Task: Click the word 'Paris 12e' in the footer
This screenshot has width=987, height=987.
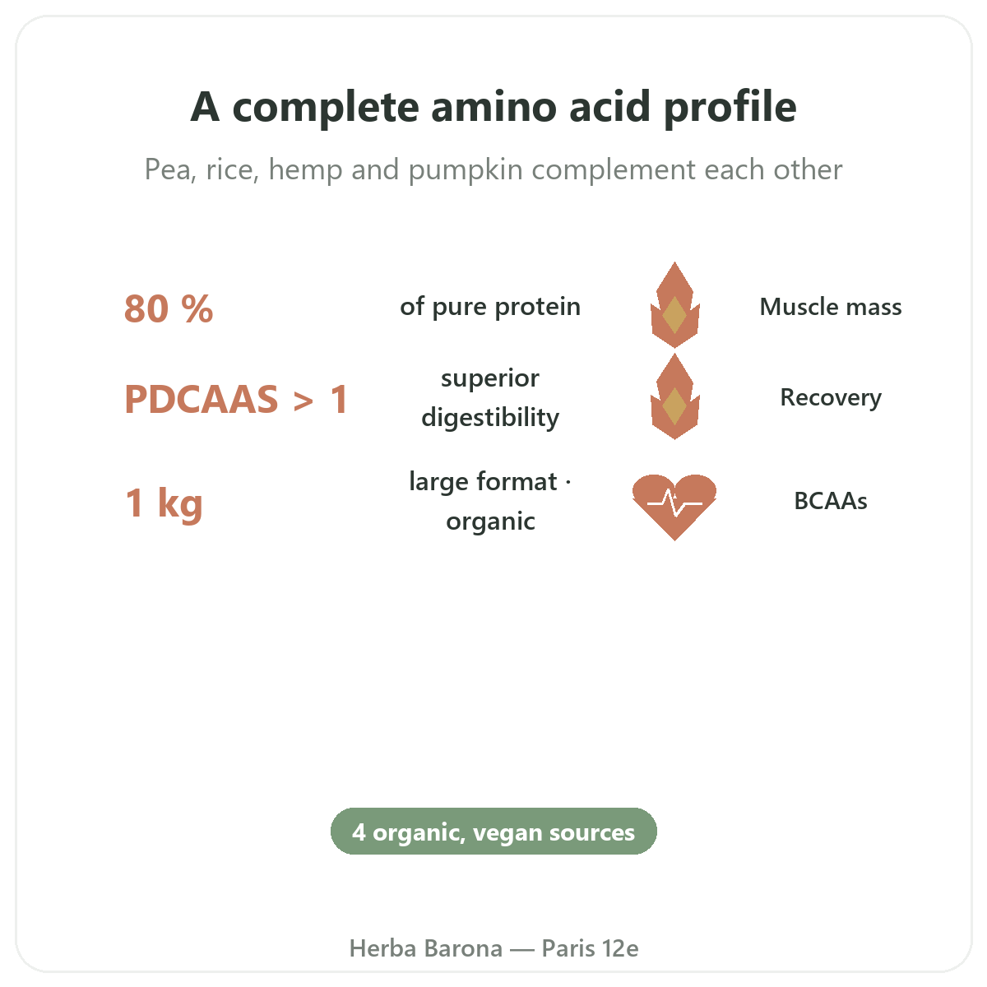Action: [590, 948]
